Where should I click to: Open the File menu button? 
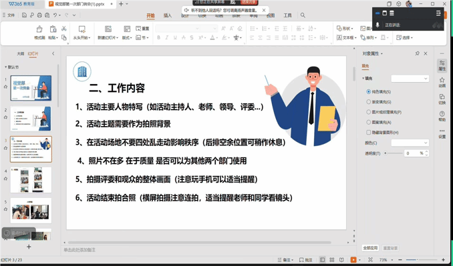click(x=9, y=15)
